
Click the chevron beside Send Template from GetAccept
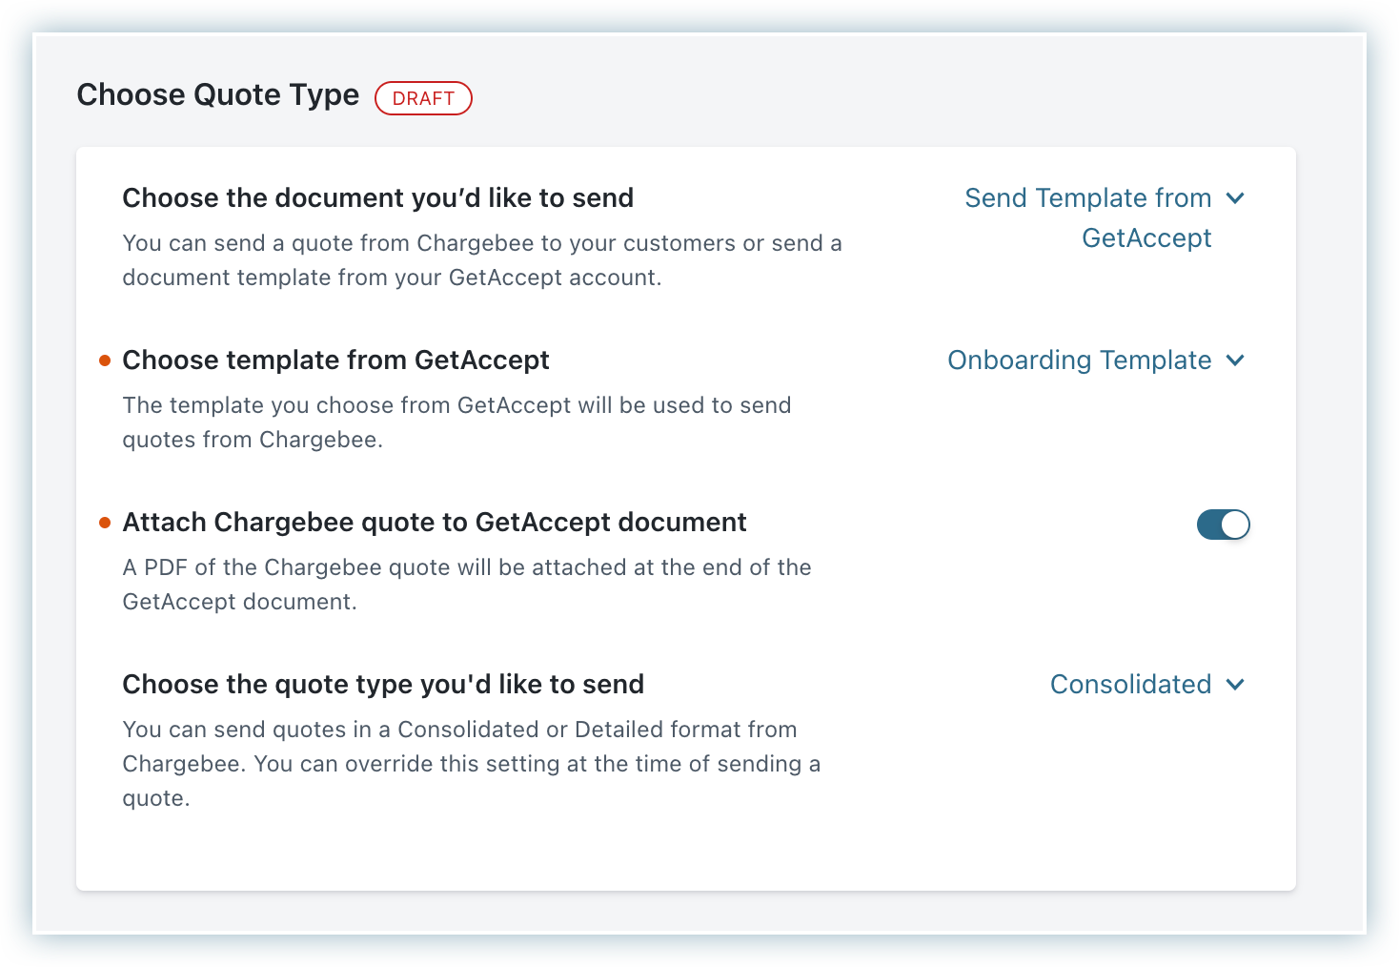tap(1235, 198)
